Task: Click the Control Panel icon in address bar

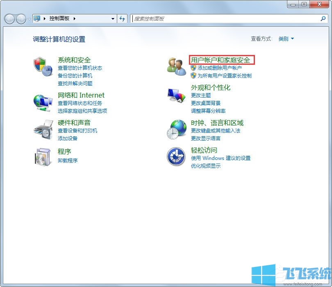Action: [37, 18]
